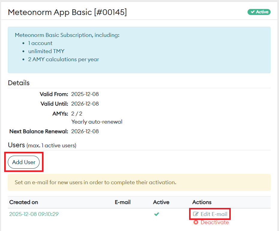Select the Deactivate user link
The height and width of the screenshot is (231, 279).
click(x=215, y=222)
